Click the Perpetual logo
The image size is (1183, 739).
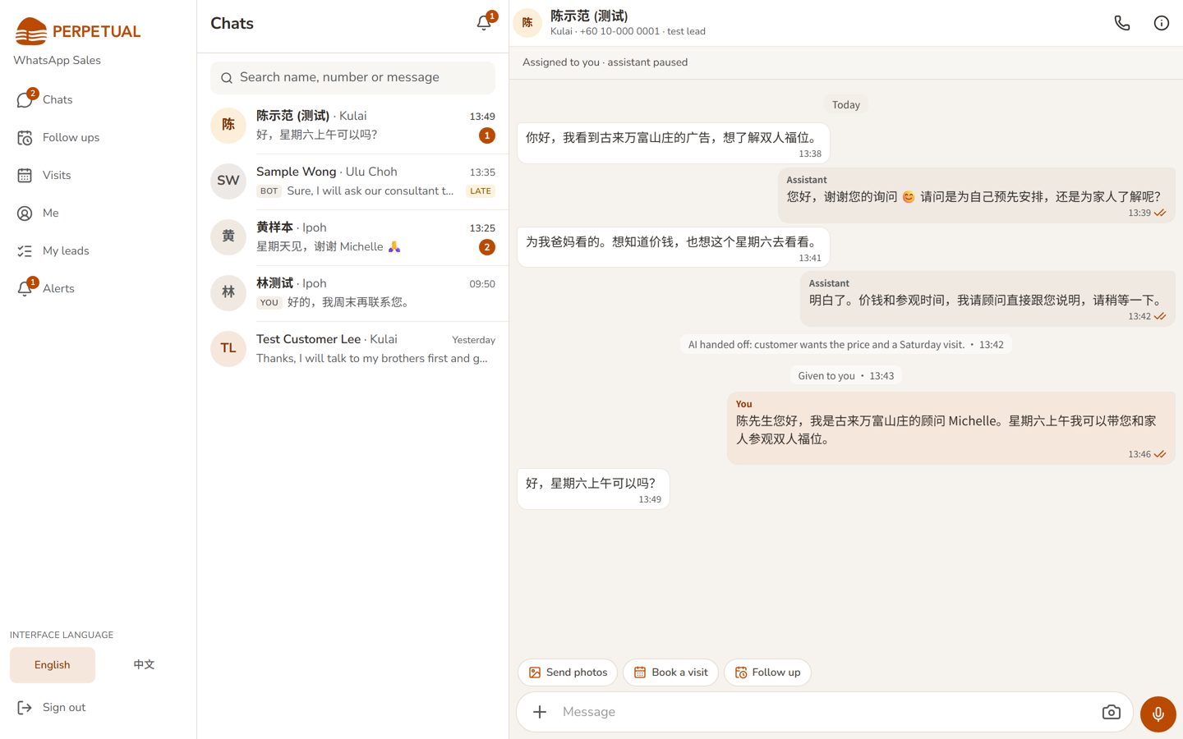tap(79, 31)
